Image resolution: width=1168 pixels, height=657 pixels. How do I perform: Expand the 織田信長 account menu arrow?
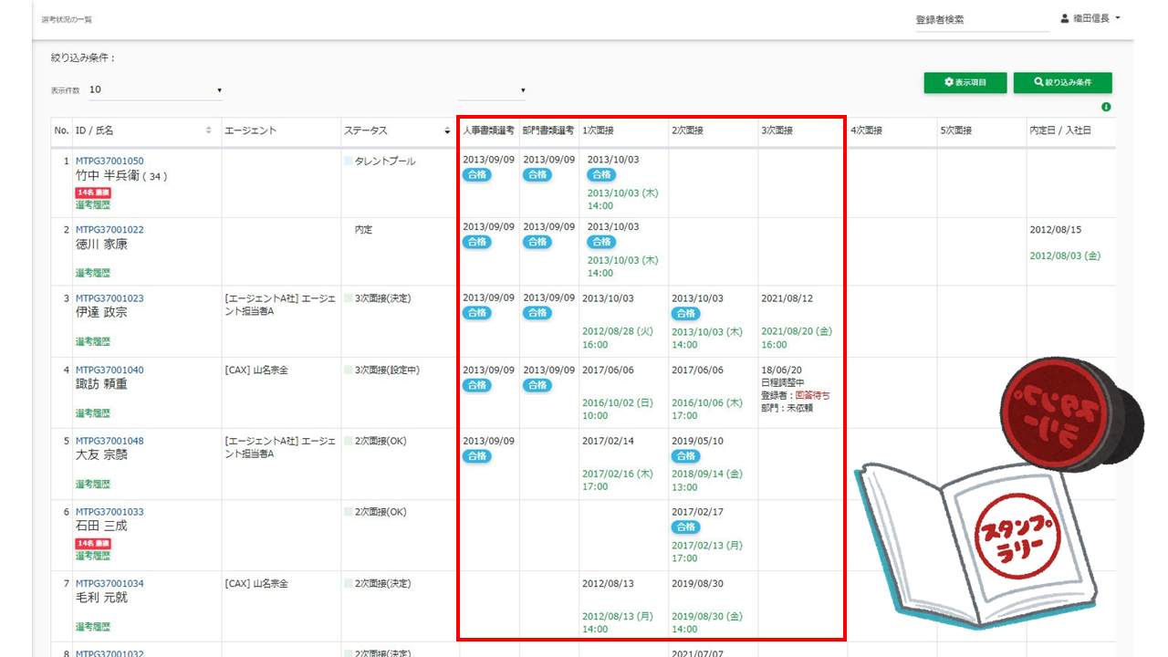pos(1118,18)
